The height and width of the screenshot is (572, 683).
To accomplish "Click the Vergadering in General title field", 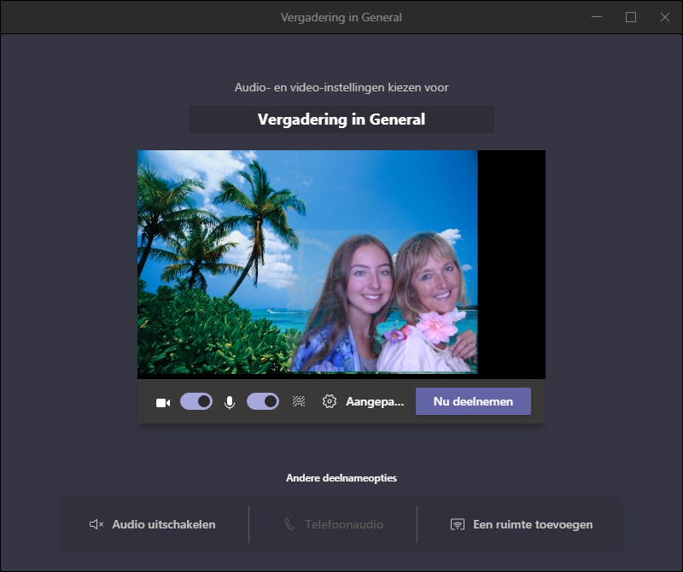I will click(x=341, y=120).
